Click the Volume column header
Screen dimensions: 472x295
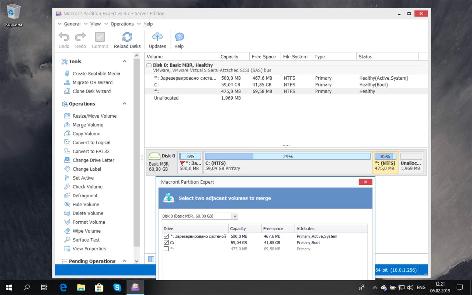pyautogui.click(x=181, y=56)
